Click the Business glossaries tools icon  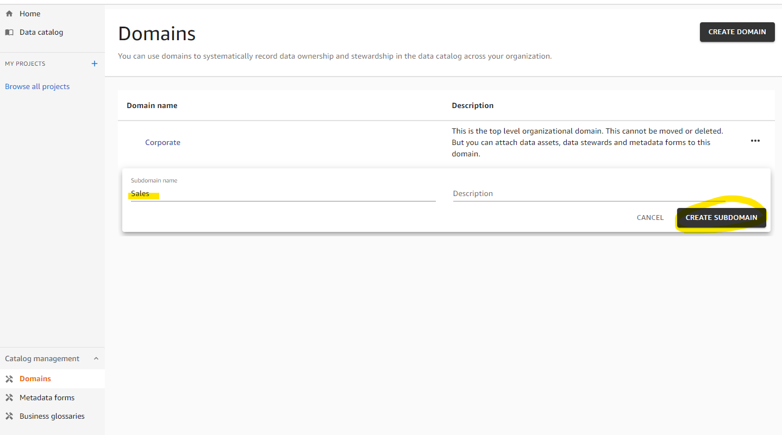point(9,416)
